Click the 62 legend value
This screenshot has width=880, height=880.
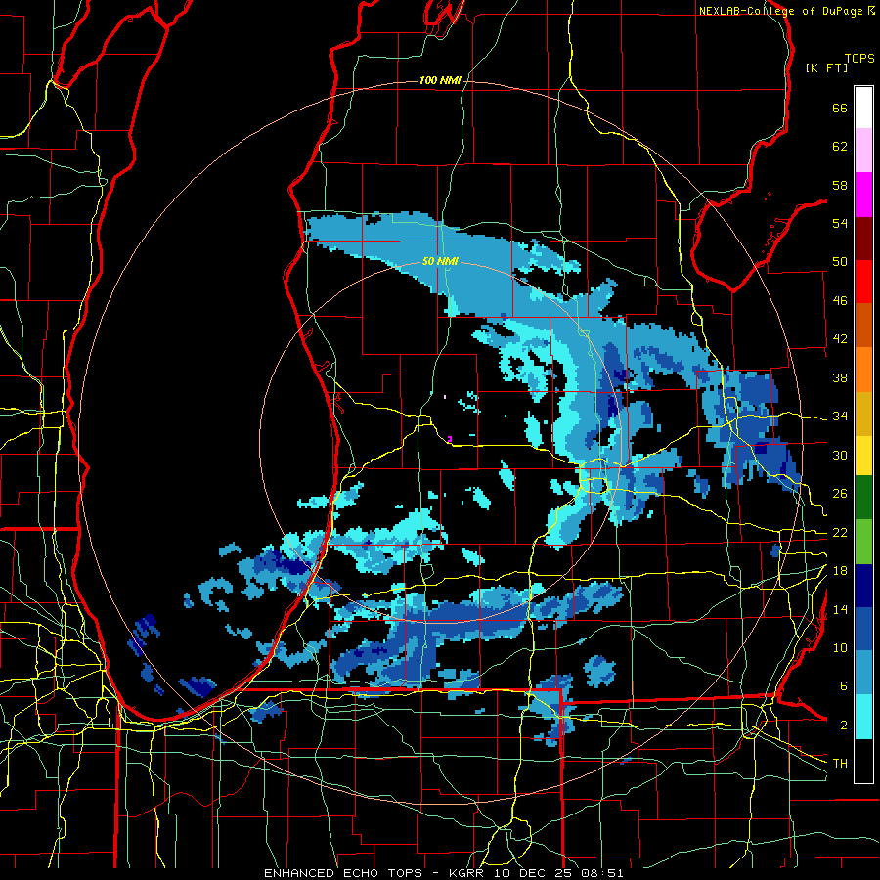point(840,147)
